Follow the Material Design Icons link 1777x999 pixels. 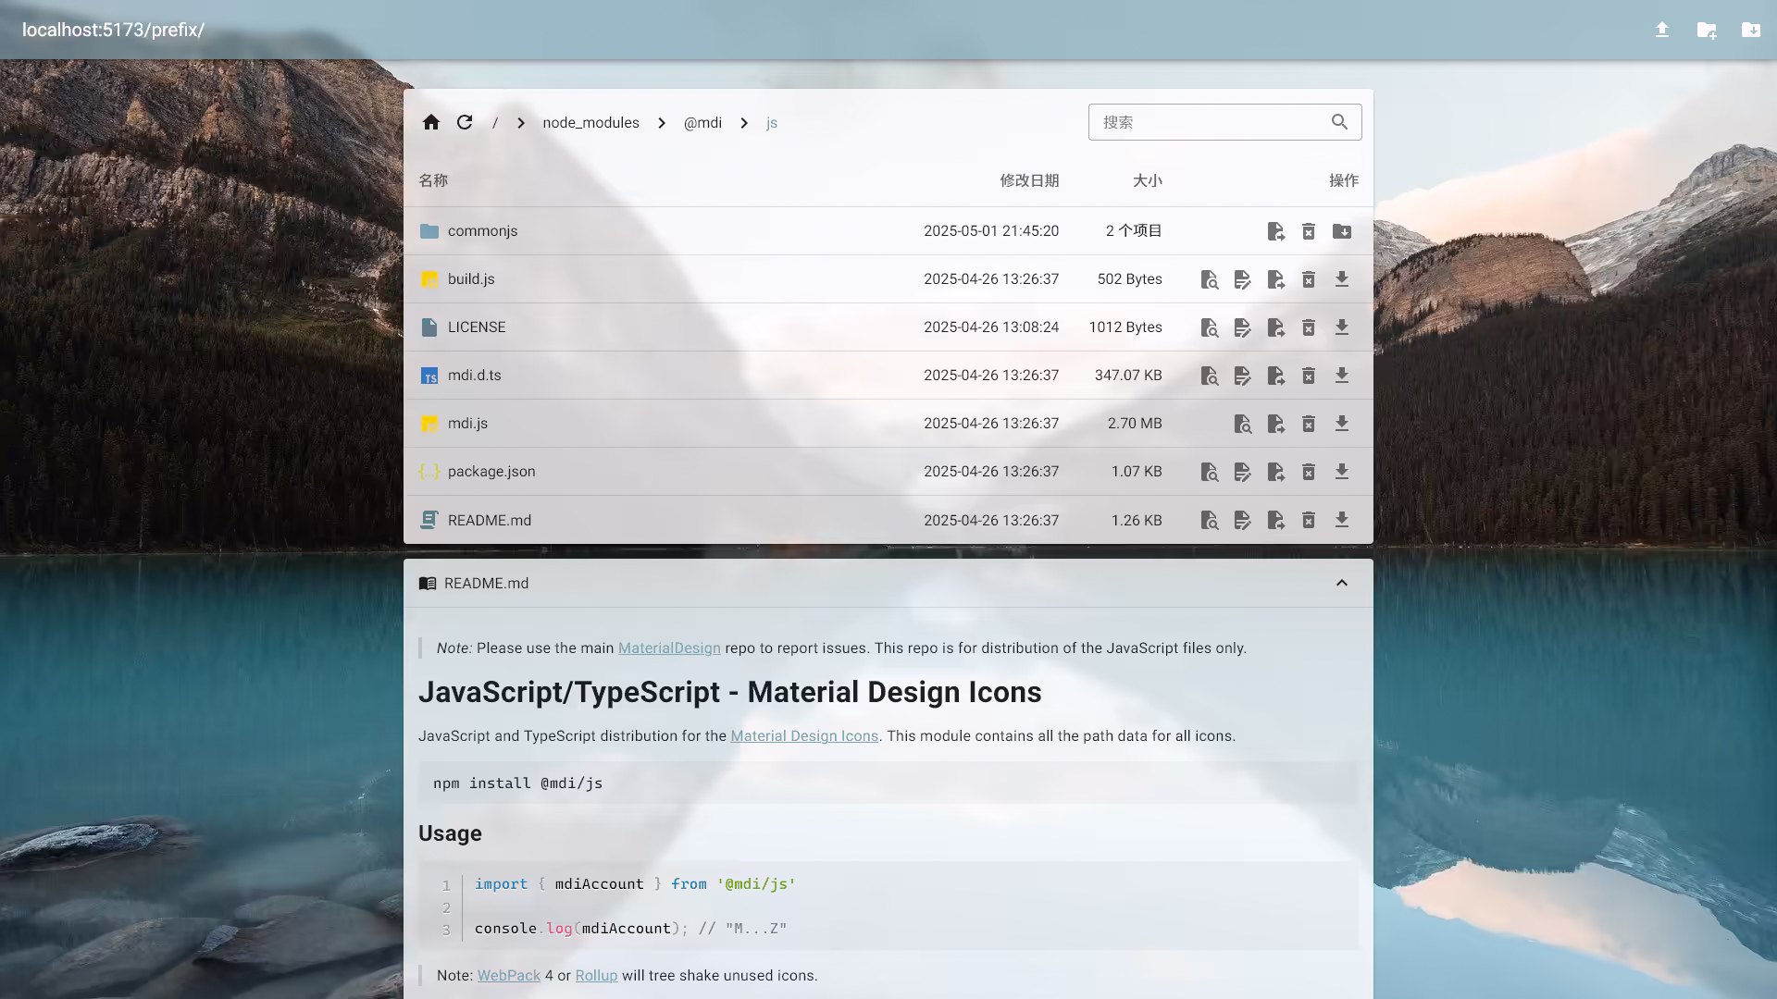point(804,736)
